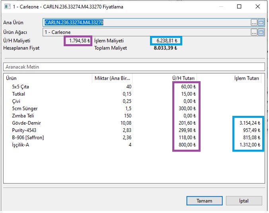Select the İşçilik-A row
The image size is (269, 213).
tap(21, 145)
